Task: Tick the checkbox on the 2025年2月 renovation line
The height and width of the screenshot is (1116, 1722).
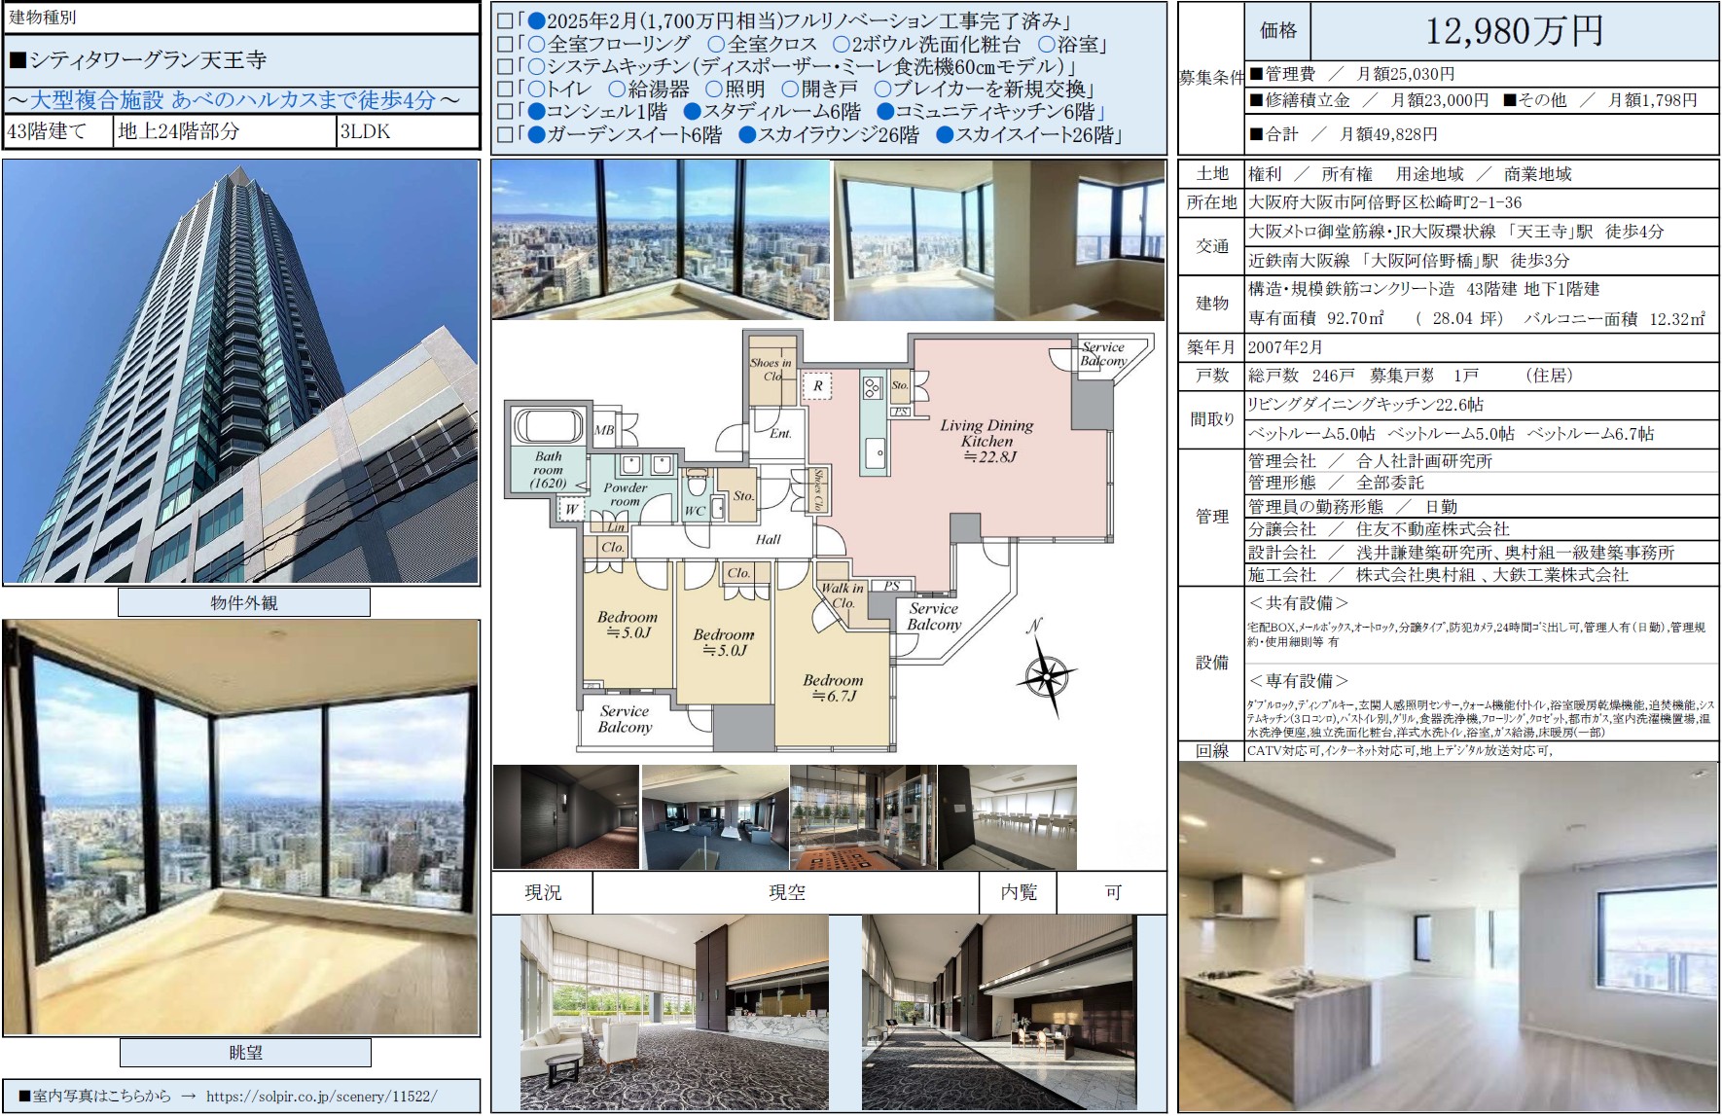Action: coord(503,21)
